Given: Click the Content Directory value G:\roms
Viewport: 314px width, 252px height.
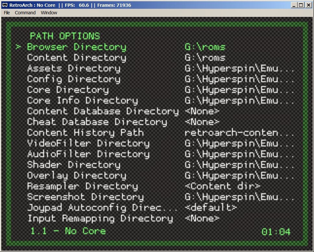Looking at the screenshot, I should (x=205, y=58).
